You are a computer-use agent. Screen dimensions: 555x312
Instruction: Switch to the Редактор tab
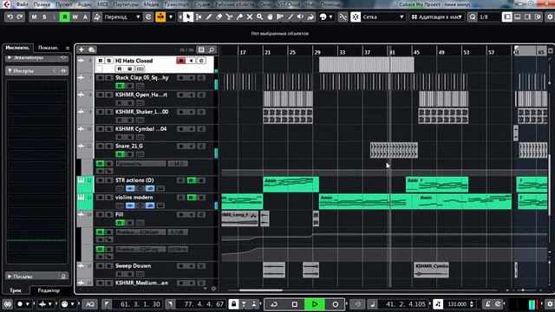point(49,290)
